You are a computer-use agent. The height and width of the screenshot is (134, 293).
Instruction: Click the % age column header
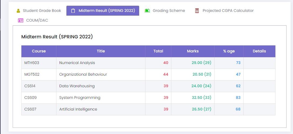[x=229, y=51]
